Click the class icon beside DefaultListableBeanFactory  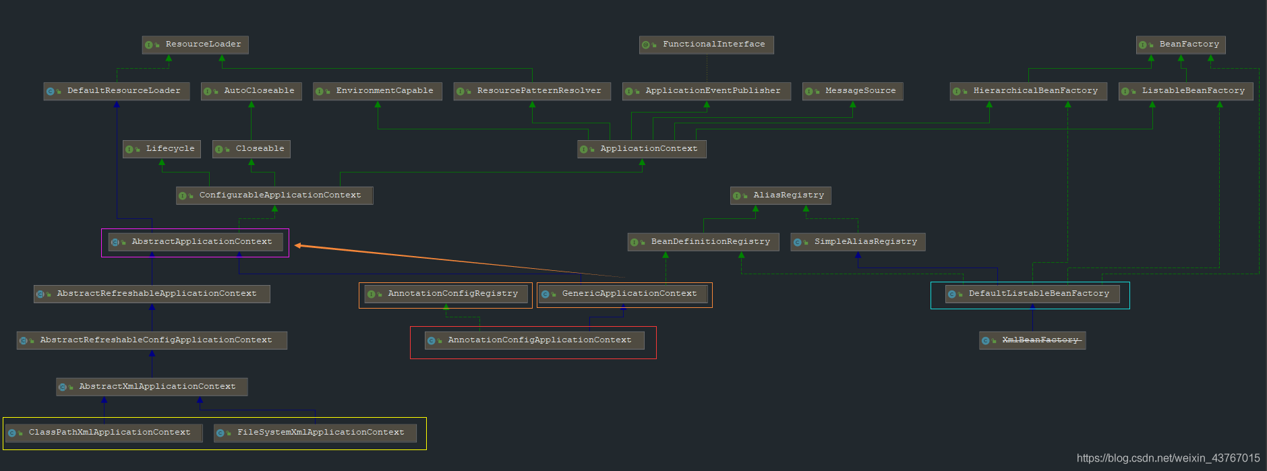pos(952,294)
